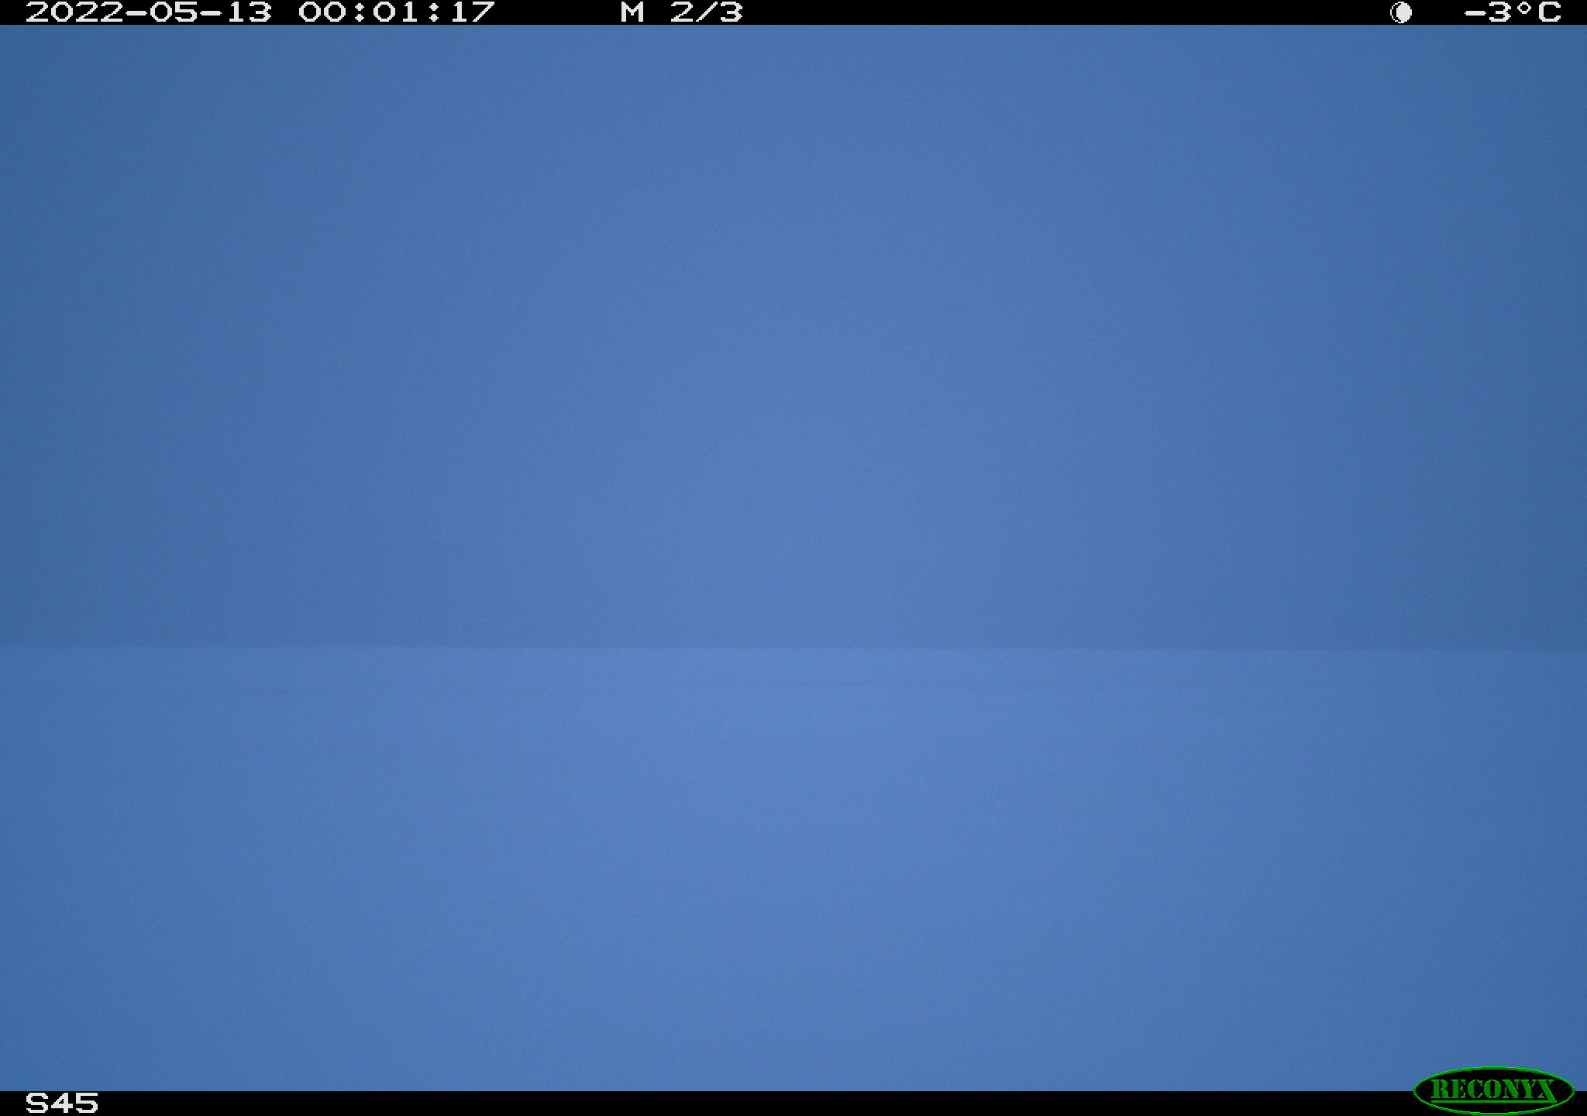Click the green RECONYX logo
Image resolution: width=1587 pixels, height=1116 pixels.
1493,1090
